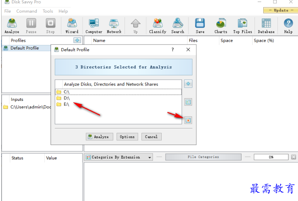This screenshot has width=298, height=201.
Task: Cancel the Default Profile dialog
Action: click(151, 137)
